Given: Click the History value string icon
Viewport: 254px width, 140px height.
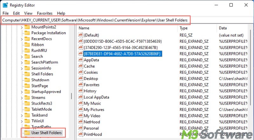Looking at the screenshot, I should pyautogui.click(x=81, y=91).
